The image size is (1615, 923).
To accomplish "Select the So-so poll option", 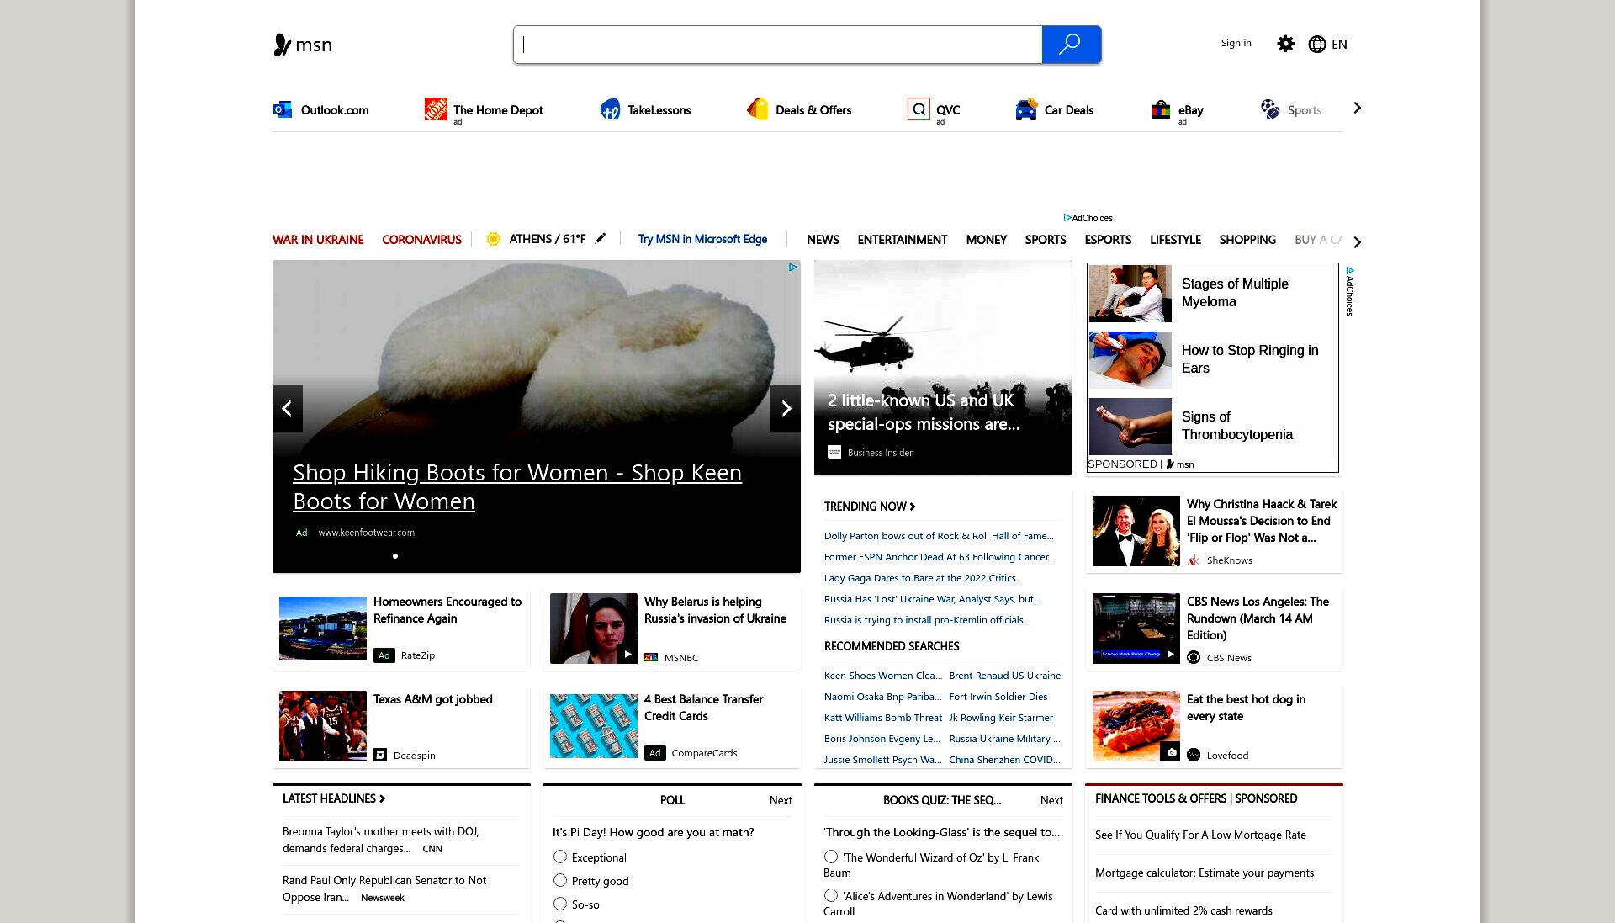I will [x=560, y=904].
